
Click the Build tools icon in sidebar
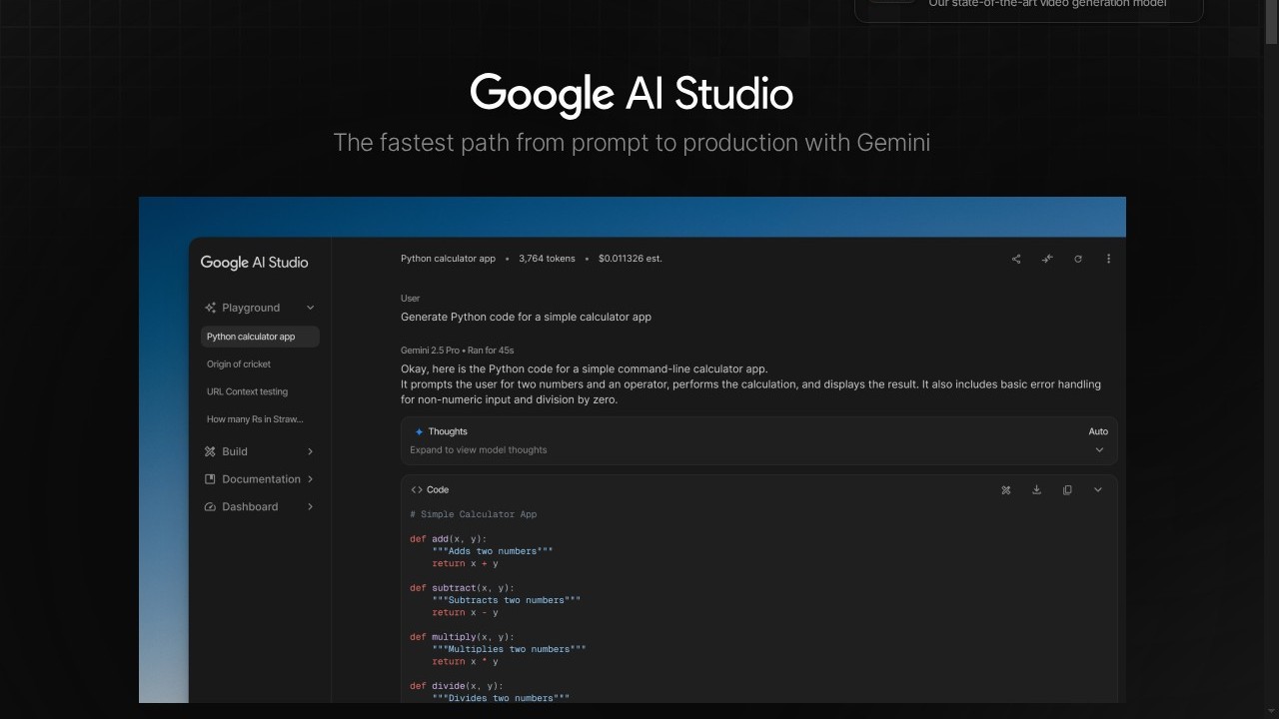(x=210, y=451)
